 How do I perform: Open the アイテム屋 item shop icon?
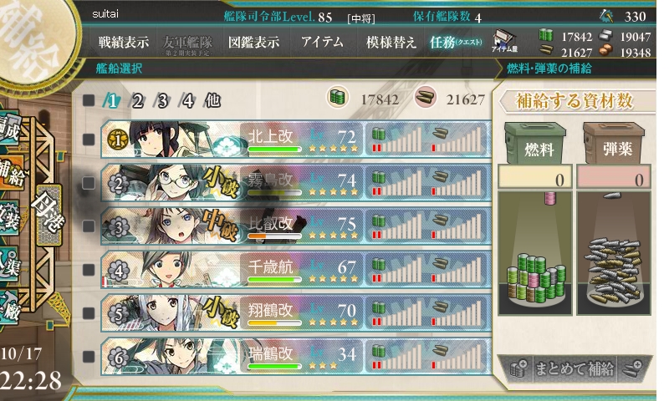(x=504, y=42)
